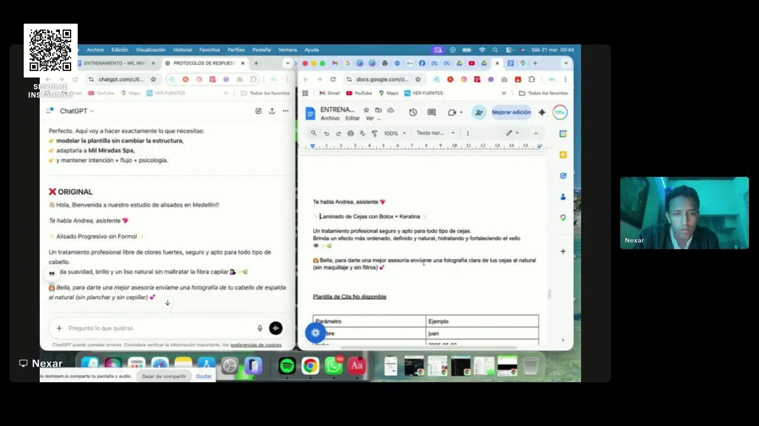This screenshot has height=426, width=759.
Task: Open the Meet video call button
Action: click(x=454, y=112)
